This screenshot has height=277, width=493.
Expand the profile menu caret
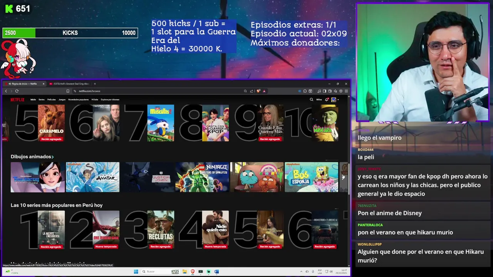pos(338,100)
